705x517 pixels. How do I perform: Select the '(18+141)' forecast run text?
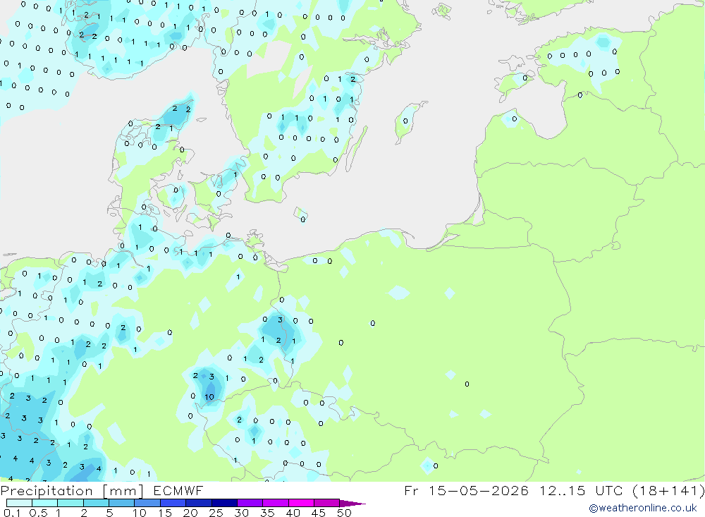pyautogui.click(x=668, y=490)
